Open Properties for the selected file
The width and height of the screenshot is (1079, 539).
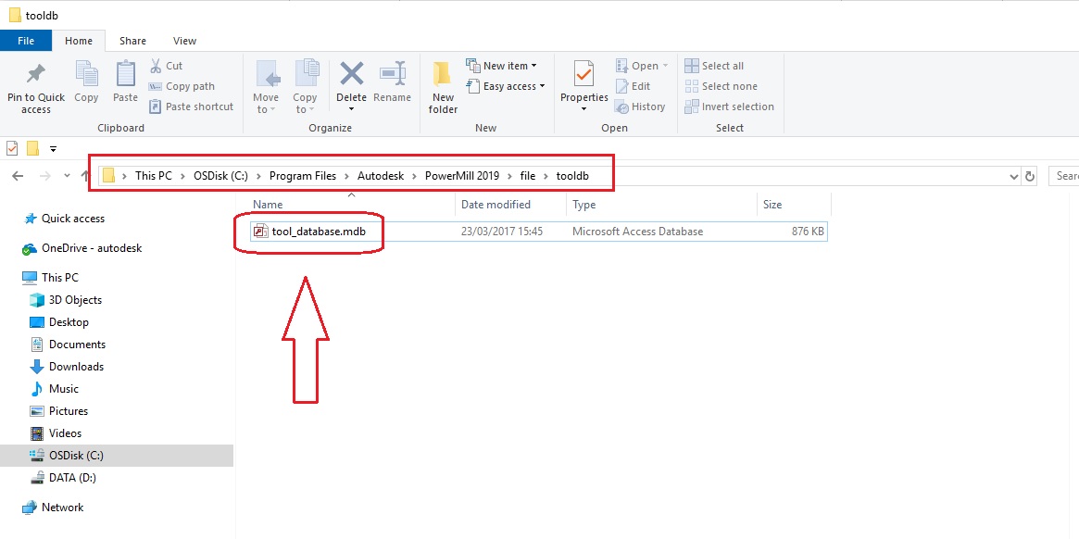[583, 81]
